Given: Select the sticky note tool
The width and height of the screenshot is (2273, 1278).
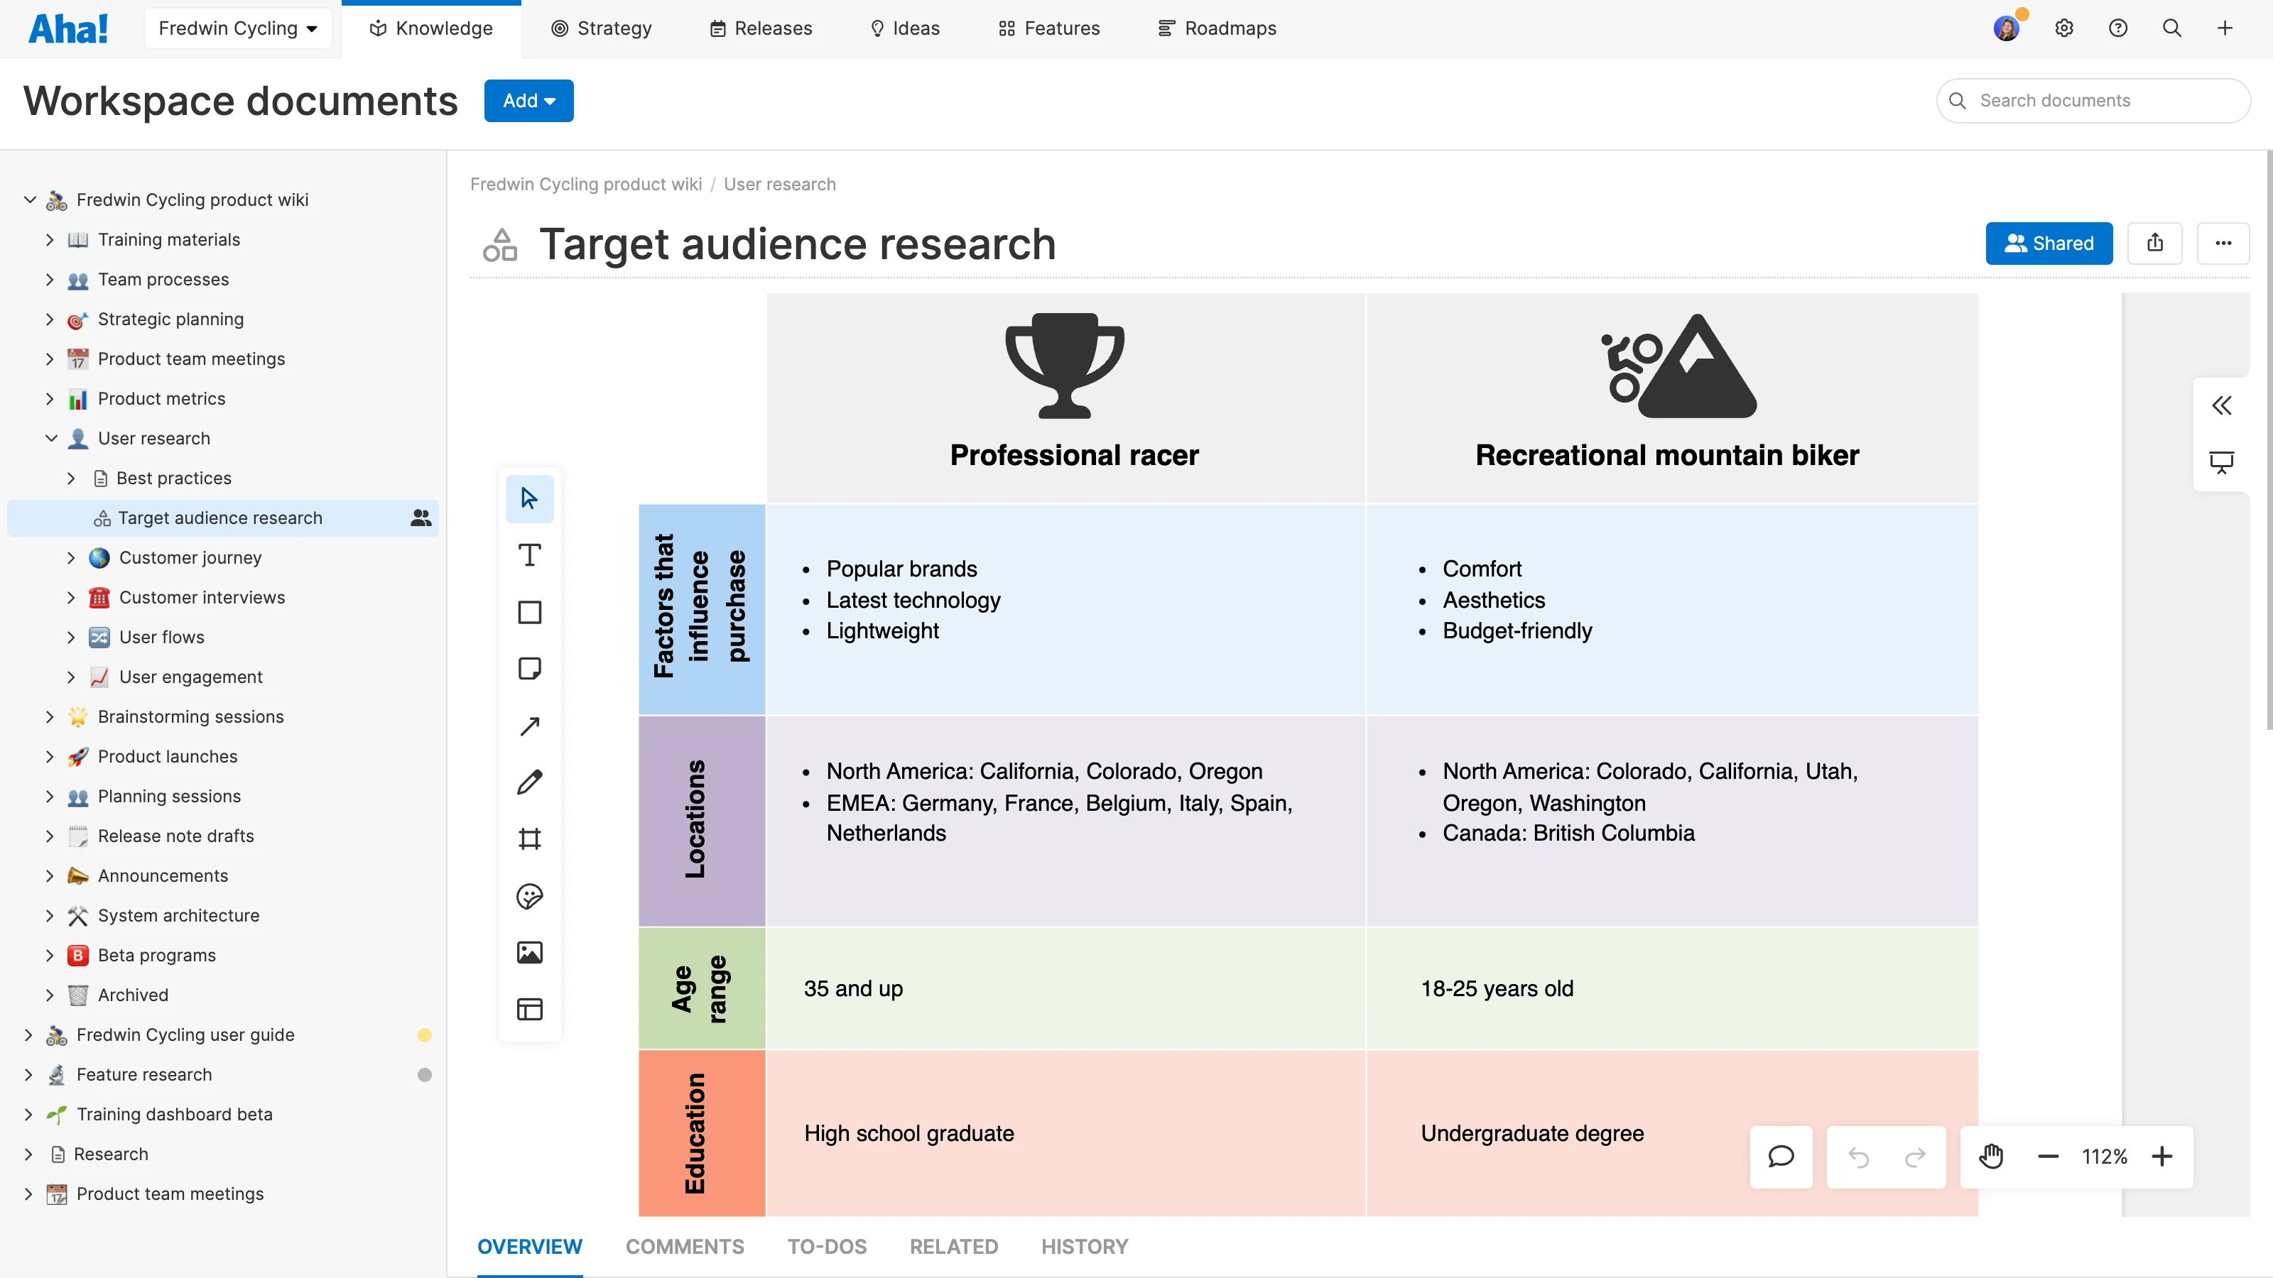Looking at the screenshot, I should pyautogui.click(x=529, y=669).
